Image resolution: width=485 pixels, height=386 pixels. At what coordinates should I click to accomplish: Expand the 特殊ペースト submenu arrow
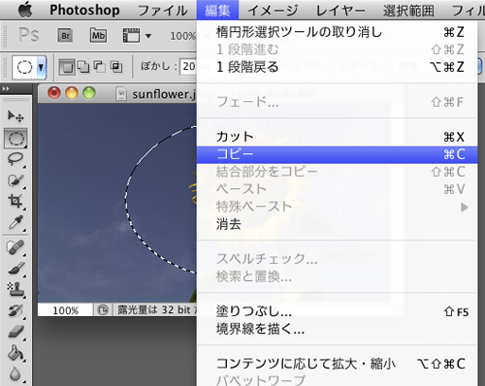465,207
